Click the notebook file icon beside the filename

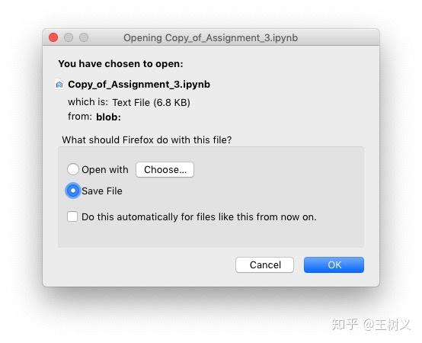(x=59, y=85)
